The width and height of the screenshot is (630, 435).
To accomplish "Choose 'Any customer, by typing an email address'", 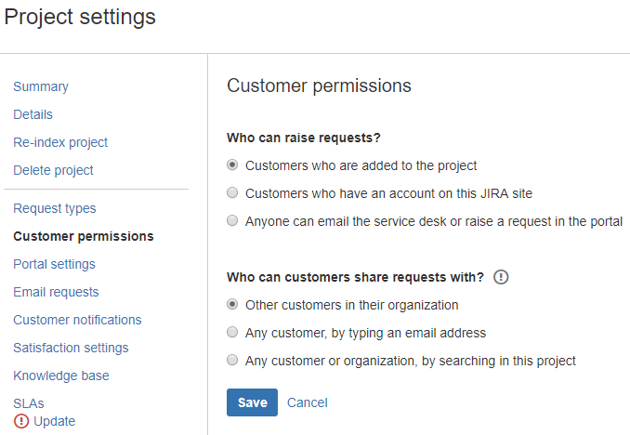I will (x=232, y=333).
